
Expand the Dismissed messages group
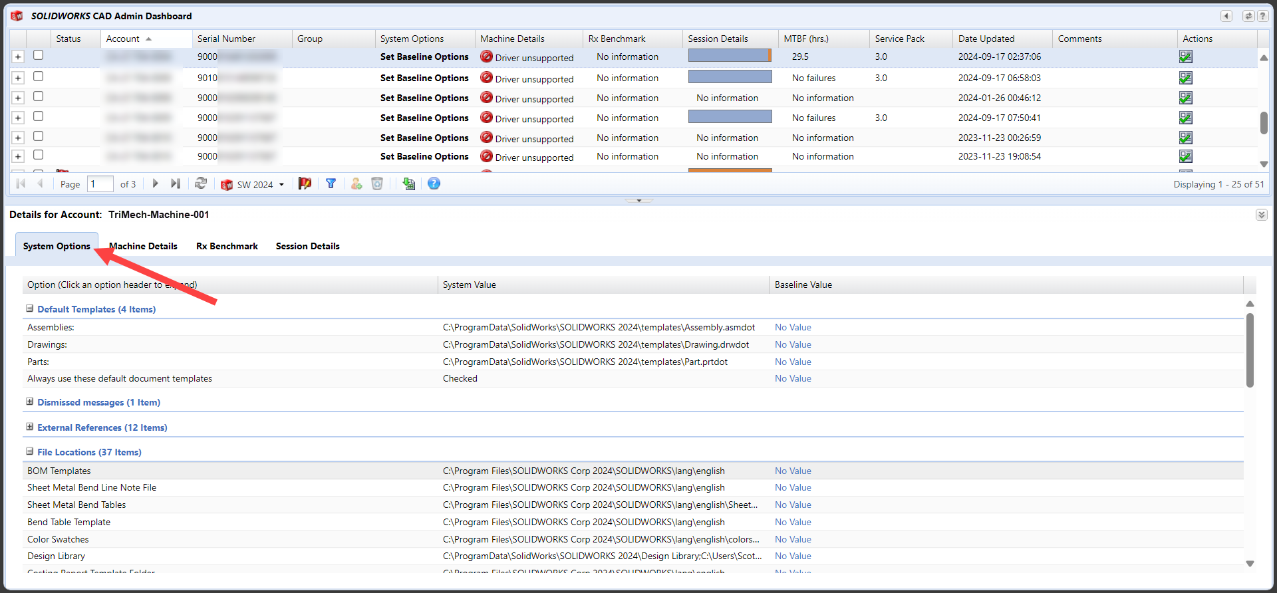coord(30,402)
